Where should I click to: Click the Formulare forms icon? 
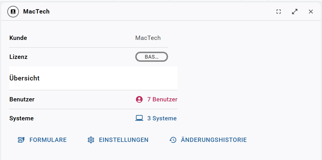pos(21,140)
